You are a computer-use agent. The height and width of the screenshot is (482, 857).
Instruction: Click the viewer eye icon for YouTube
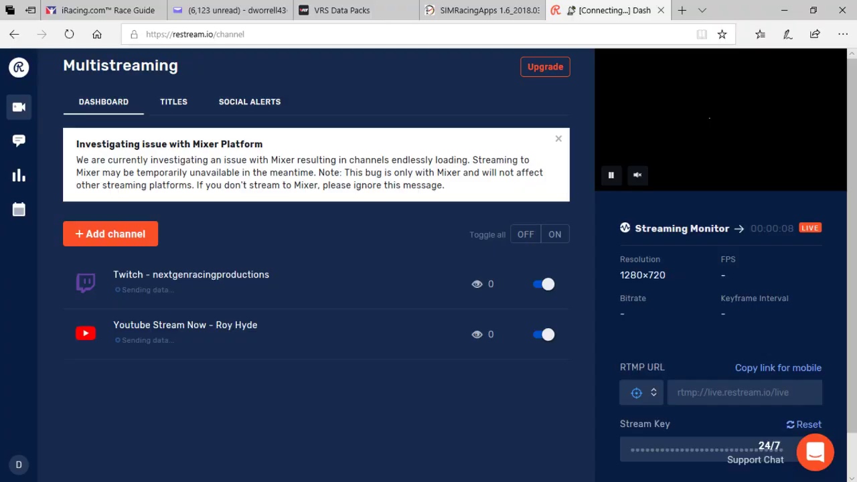click(477, 334)
